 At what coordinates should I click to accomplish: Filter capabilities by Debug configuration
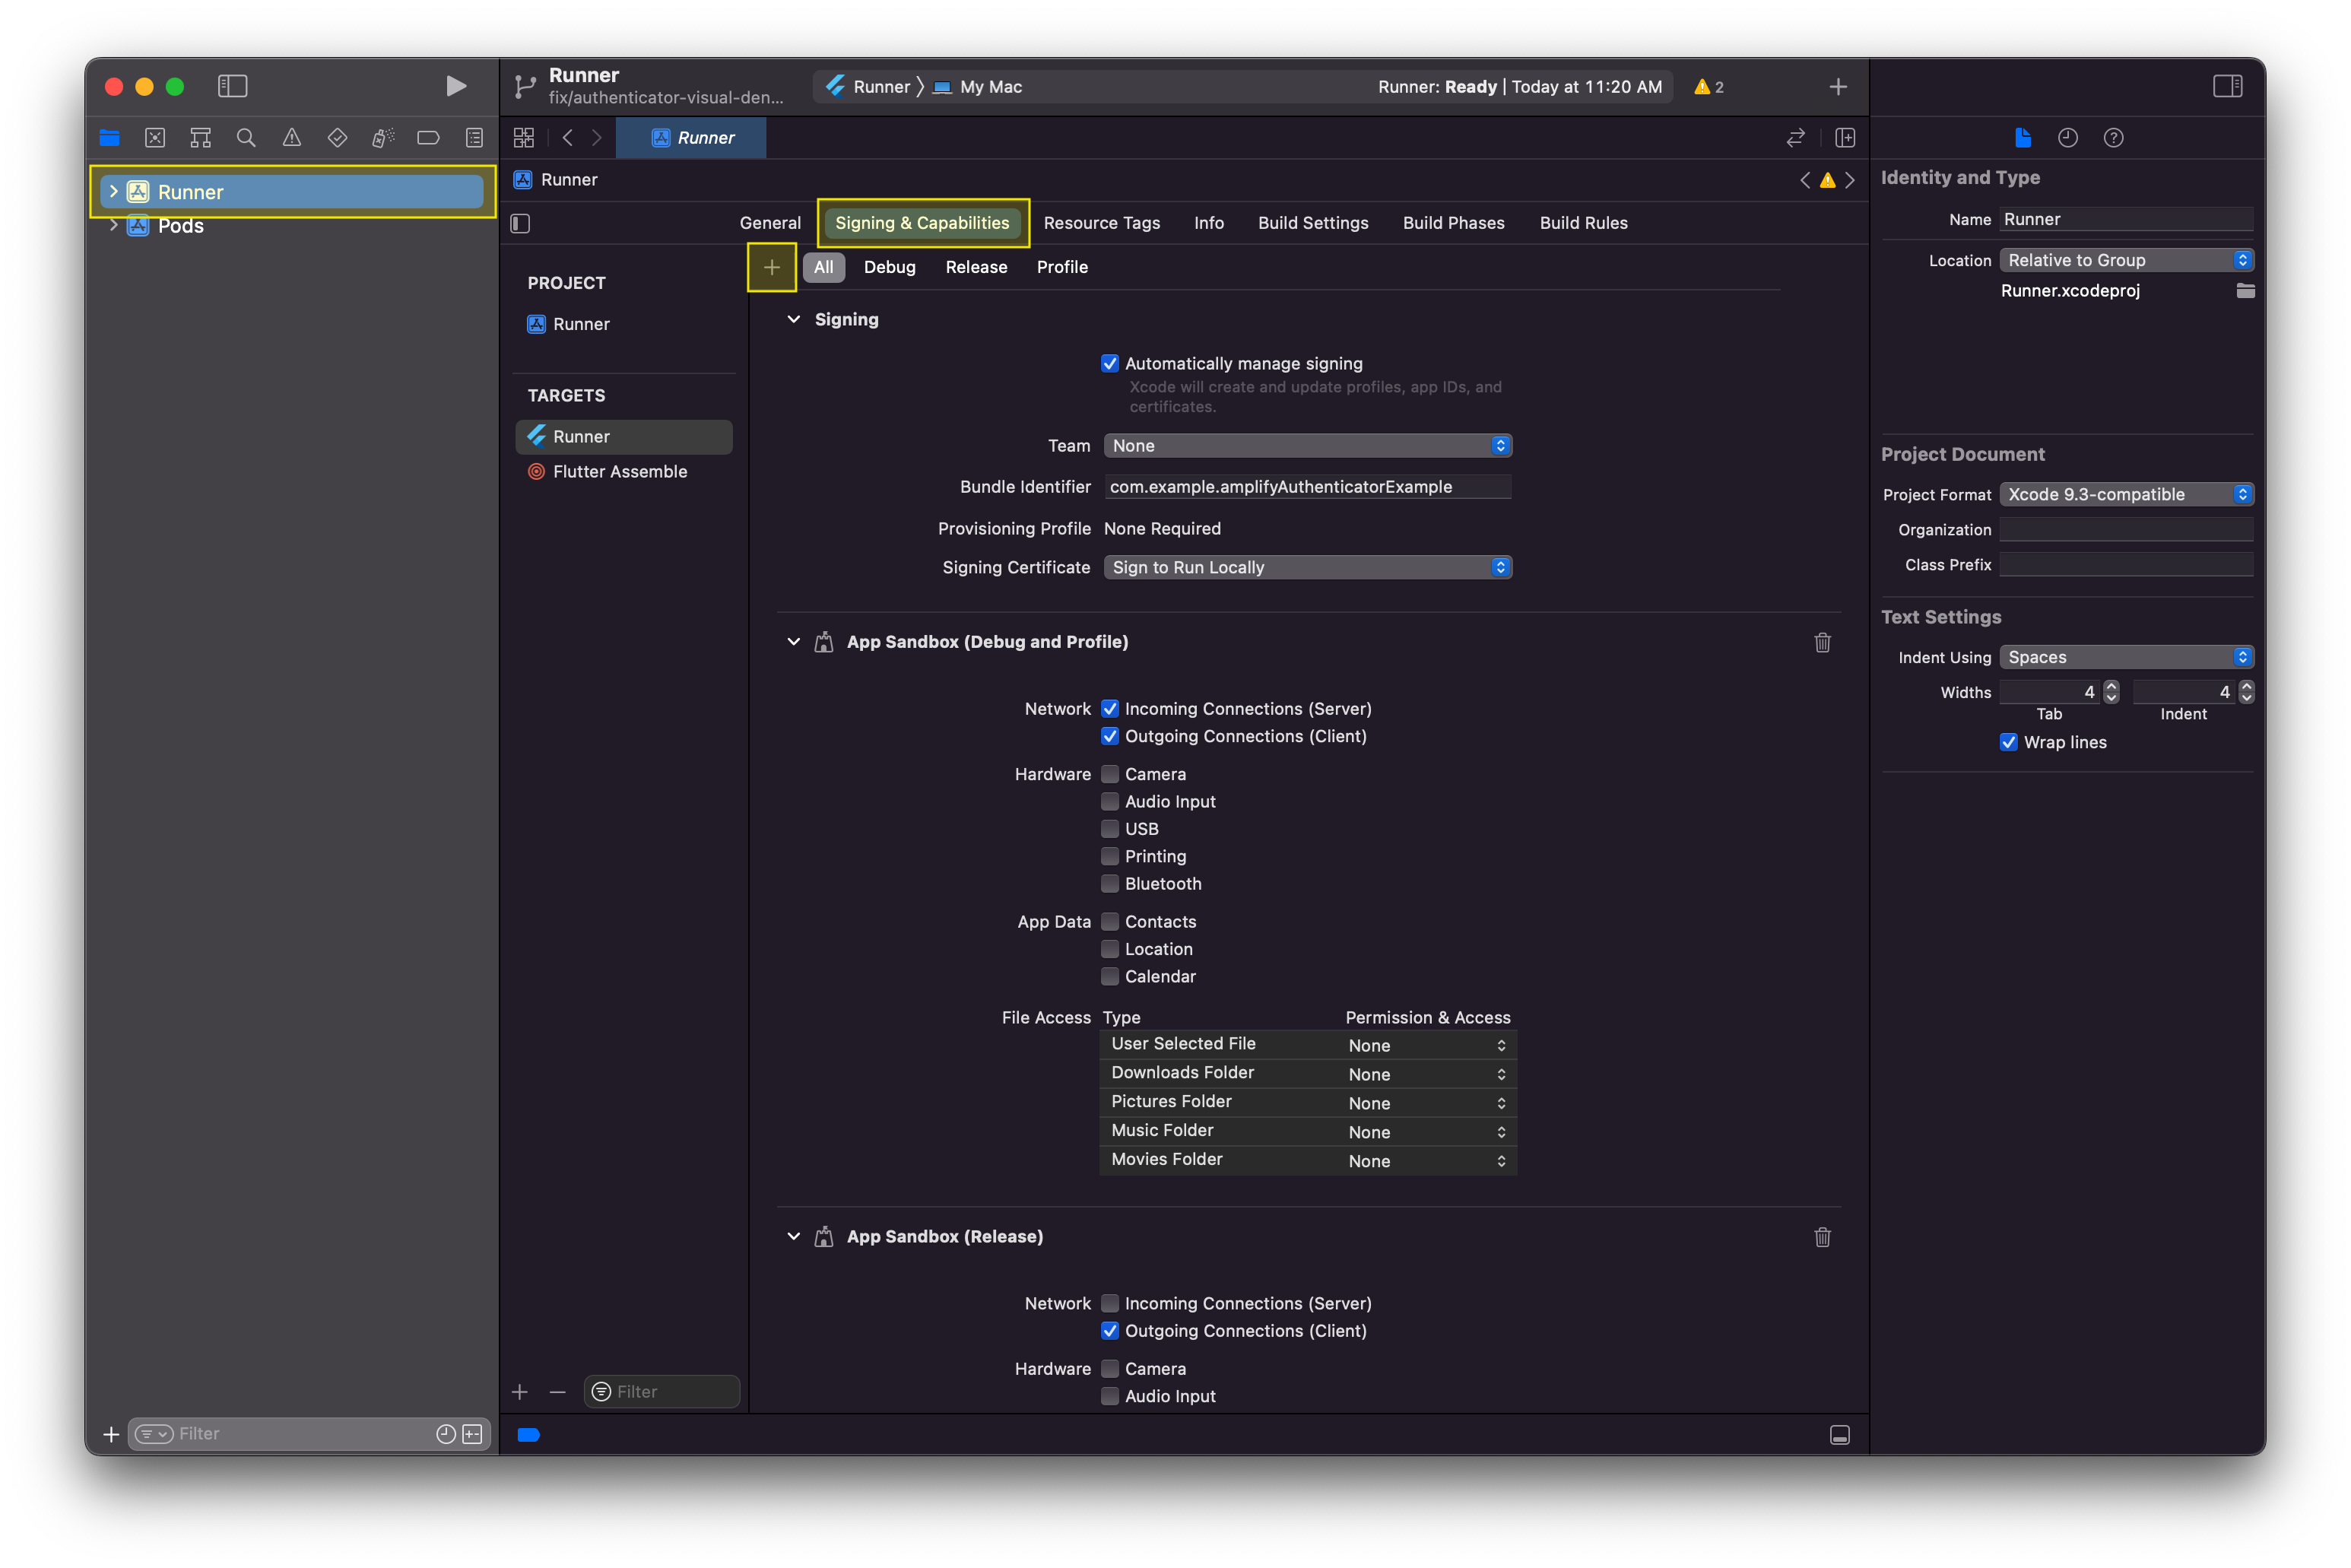[x=889, y=268]
